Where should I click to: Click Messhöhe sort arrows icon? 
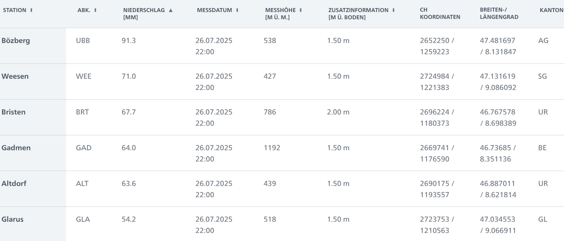[301, 10]
